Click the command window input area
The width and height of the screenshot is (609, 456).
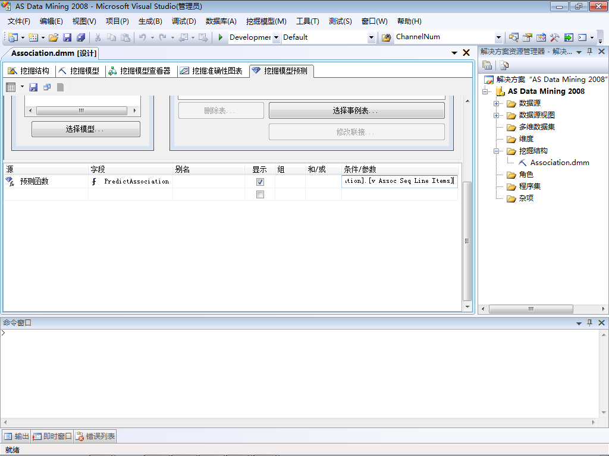pos(300,373)
